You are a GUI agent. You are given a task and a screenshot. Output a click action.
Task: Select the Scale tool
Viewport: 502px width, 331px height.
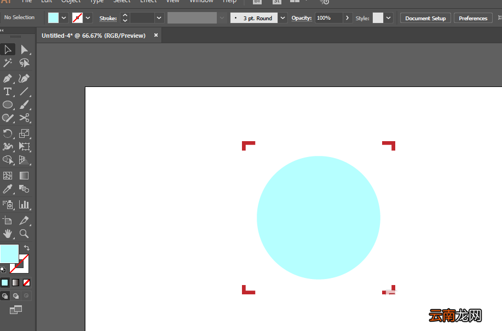[x=24, y=133]
